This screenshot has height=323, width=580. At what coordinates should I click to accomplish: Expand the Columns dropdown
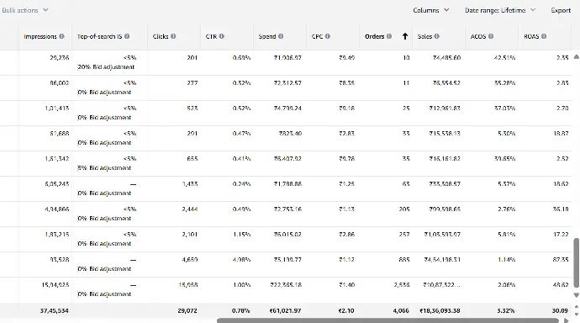pos(431,10)
